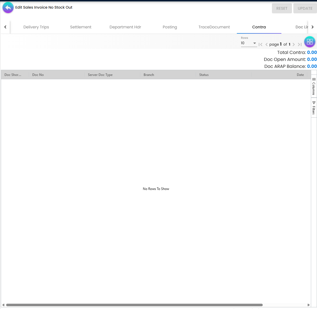The image size is (317, 309).
Task: Click Doc ARAP Balance value 0.00
Action: click(312, 66)
